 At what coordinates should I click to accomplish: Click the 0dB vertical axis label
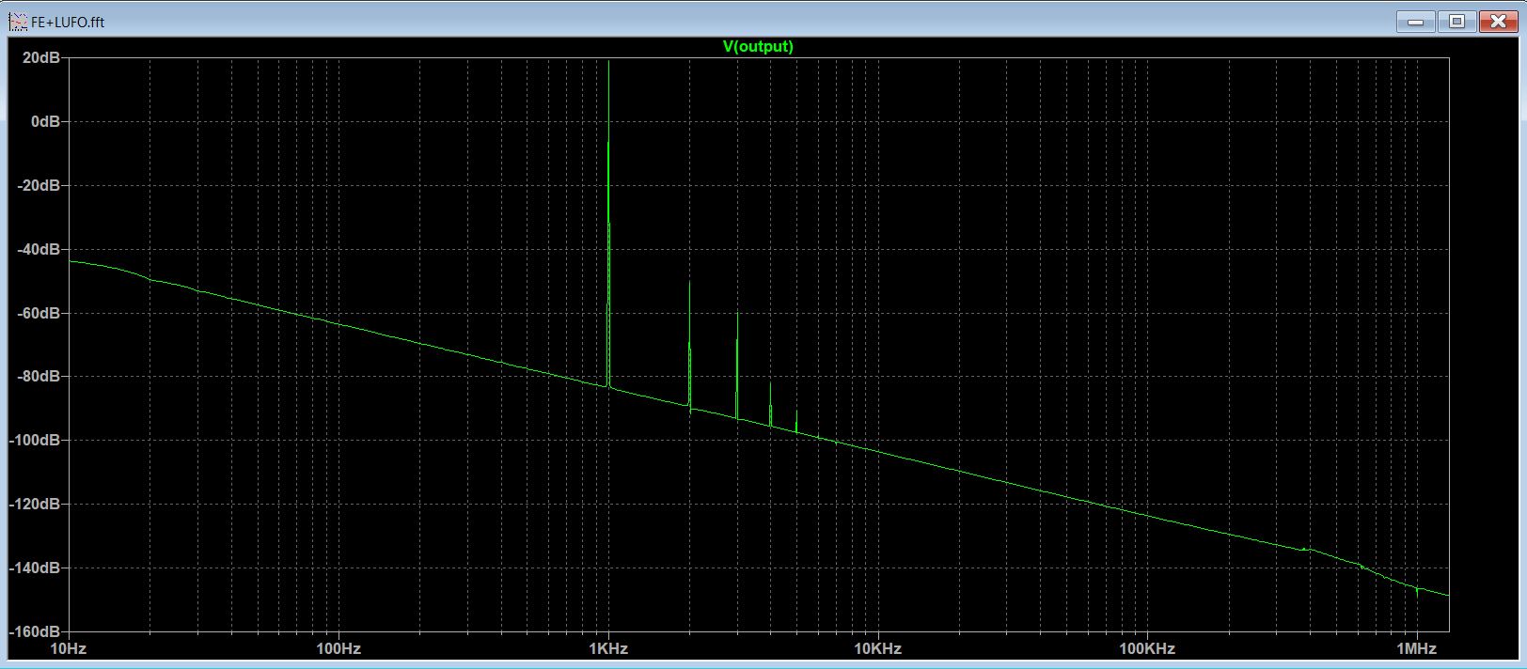click(x=45, y=121)
